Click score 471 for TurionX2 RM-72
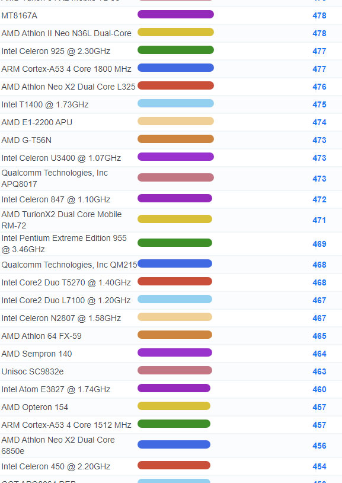Screen dimensions: 342x483 (x=319, y=220)
